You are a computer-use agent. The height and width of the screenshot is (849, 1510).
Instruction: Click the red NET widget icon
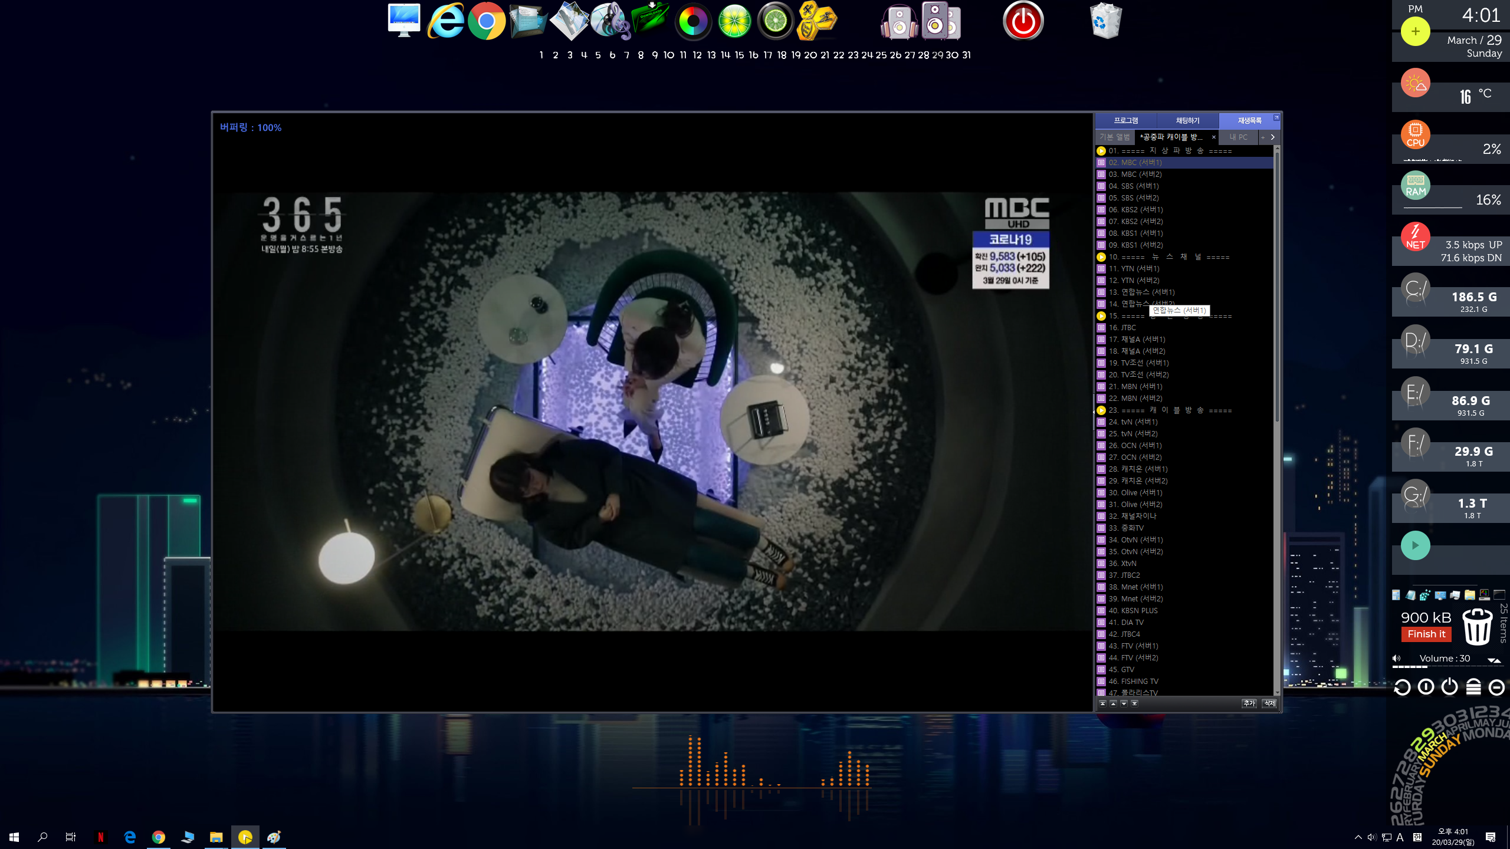[x=1416, y=237]
